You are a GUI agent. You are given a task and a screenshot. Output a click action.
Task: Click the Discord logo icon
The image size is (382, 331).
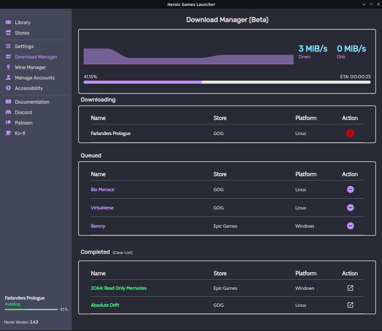pyautogui.click(x=8, y=112)
